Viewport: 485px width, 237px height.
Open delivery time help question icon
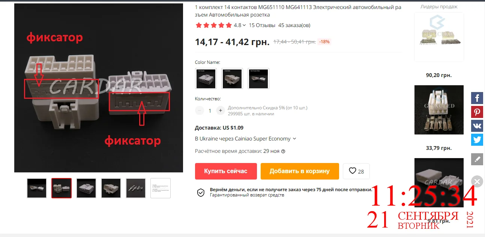(283, 151)
